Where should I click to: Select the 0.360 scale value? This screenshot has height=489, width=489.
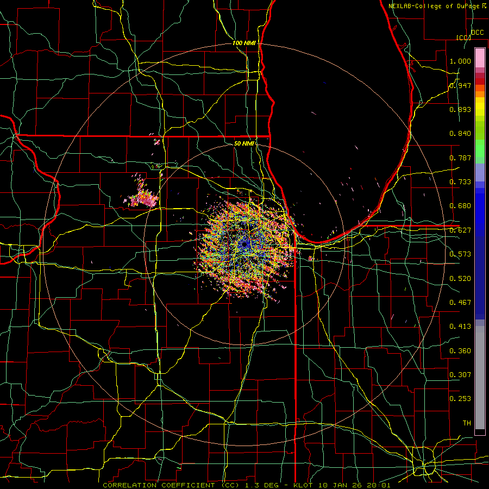coord(460,351)
